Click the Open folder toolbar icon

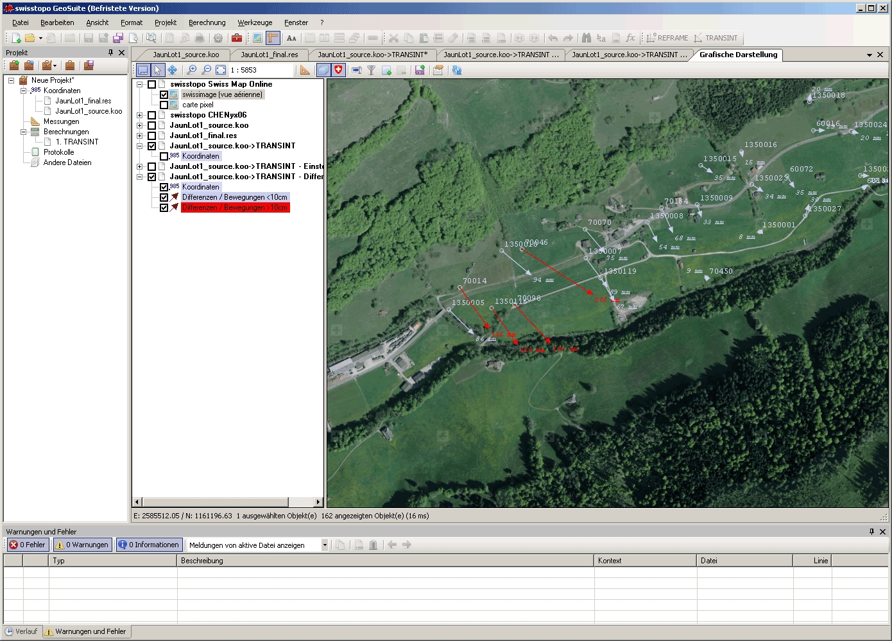[x=30, y=38]
